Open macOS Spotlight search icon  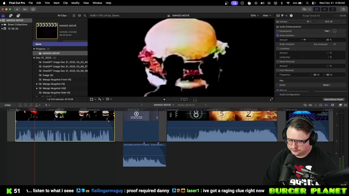click(307, 3)
